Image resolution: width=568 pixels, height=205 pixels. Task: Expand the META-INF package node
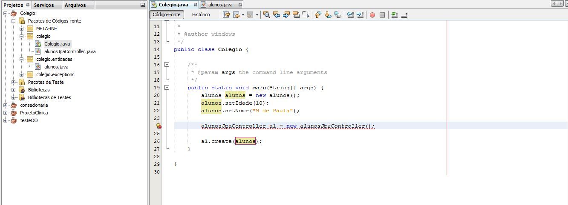(x=21, y=28)
